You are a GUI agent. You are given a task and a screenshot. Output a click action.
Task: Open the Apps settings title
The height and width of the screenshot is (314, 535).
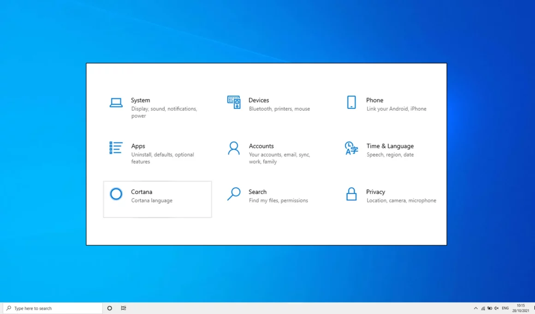point(138,146)
